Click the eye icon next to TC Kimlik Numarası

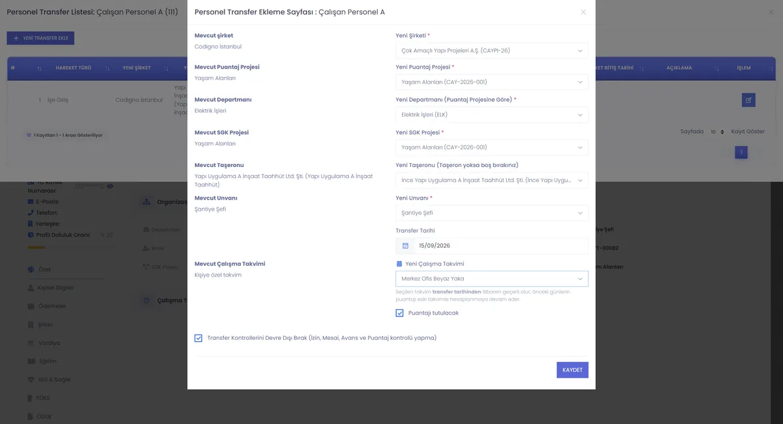coord(110,187)
